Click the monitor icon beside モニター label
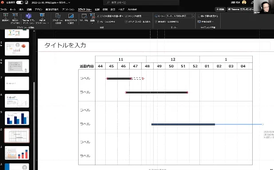The image size is (274, 170). (x=156, y=16)
